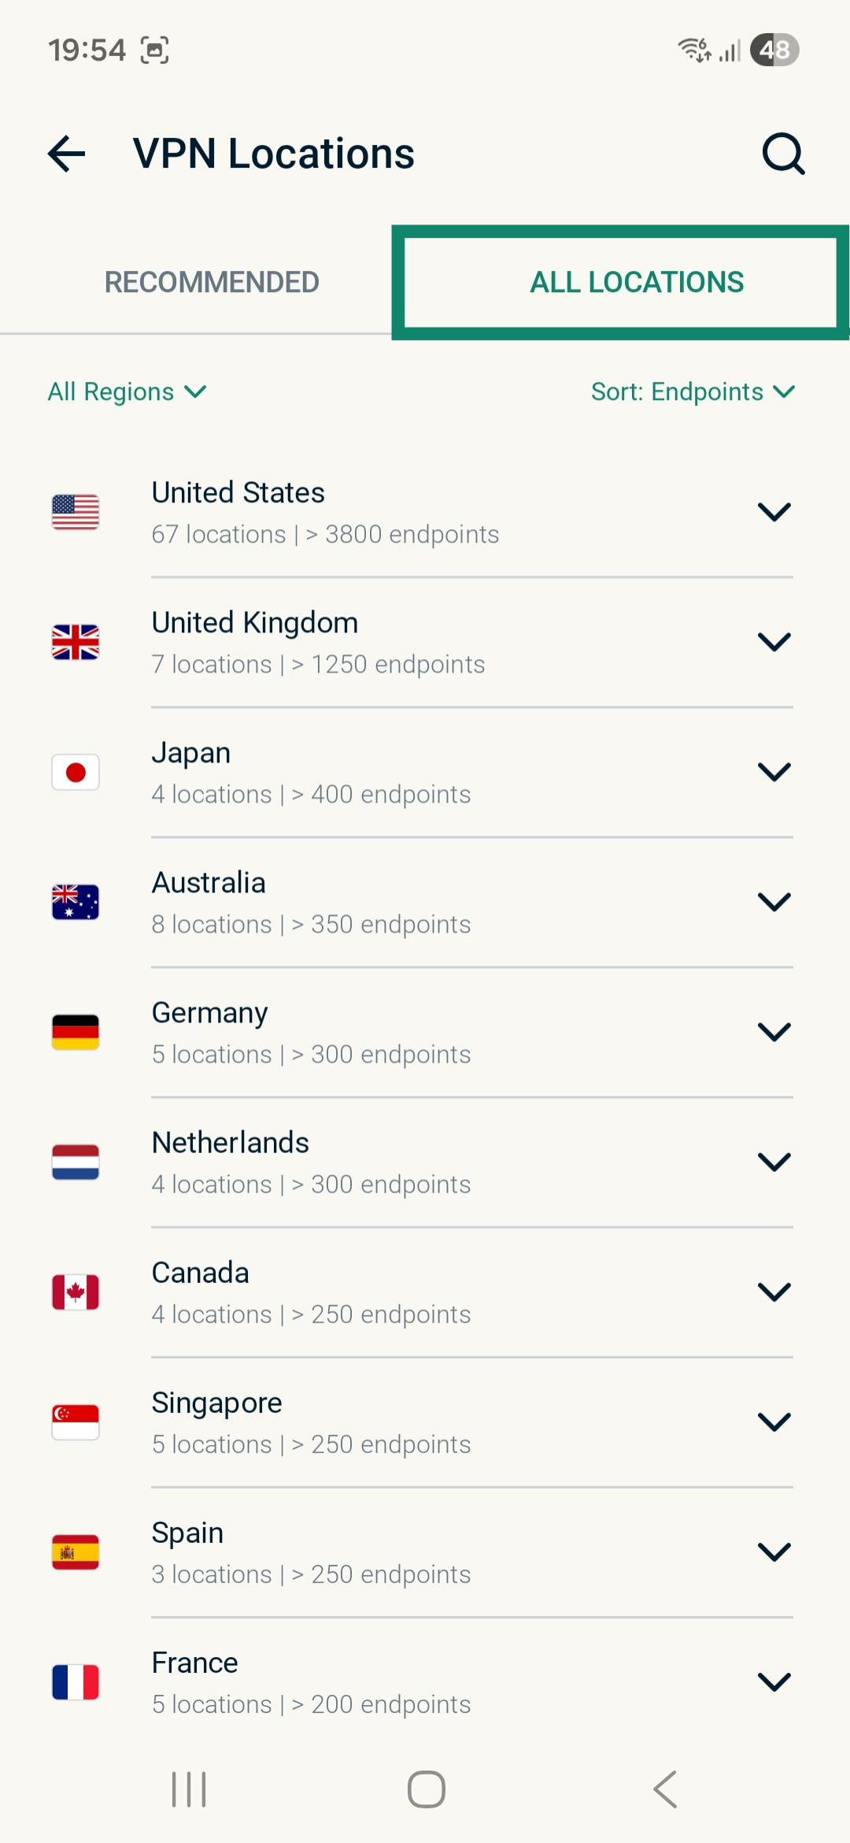This screenshot has width=850, height=1843.
Task: Tap the Android back navigation chevron
Action: tap(665, 1789)
